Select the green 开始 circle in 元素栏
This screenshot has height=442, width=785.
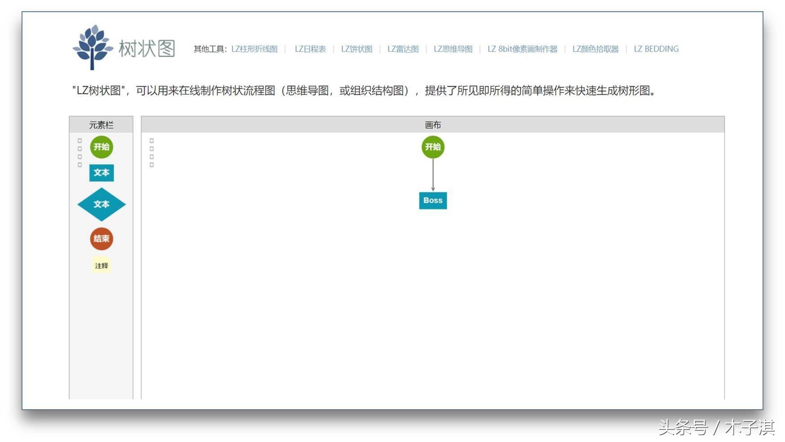[x=102, y=147]
